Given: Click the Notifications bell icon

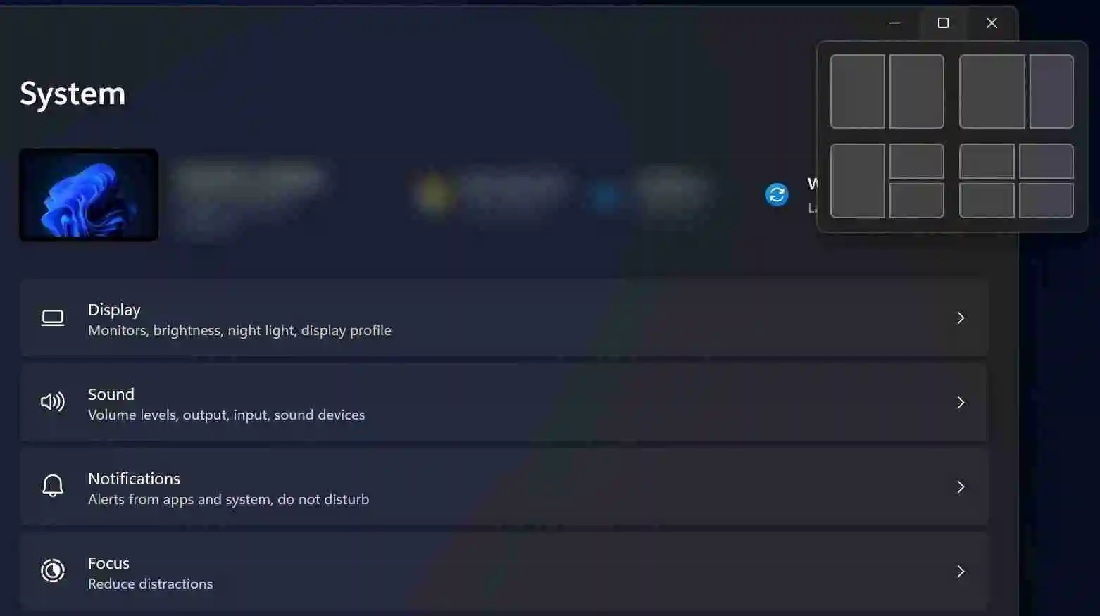Looking at the screenshot, I should tap(53, 486).
